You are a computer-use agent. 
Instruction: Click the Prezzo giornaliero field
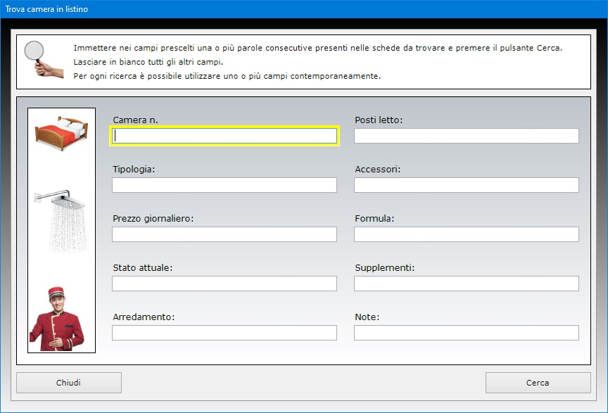tap(224, 234)
